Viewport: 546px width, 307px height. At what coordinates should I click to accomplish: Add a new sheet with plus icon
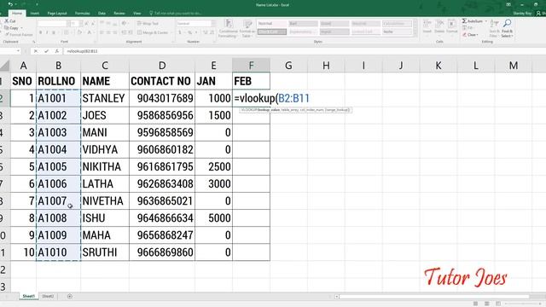(x=70, y=296)
